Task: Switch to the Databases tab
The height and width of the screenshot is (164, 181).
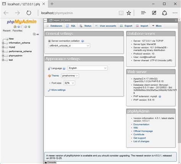Action: pos(54,26)
